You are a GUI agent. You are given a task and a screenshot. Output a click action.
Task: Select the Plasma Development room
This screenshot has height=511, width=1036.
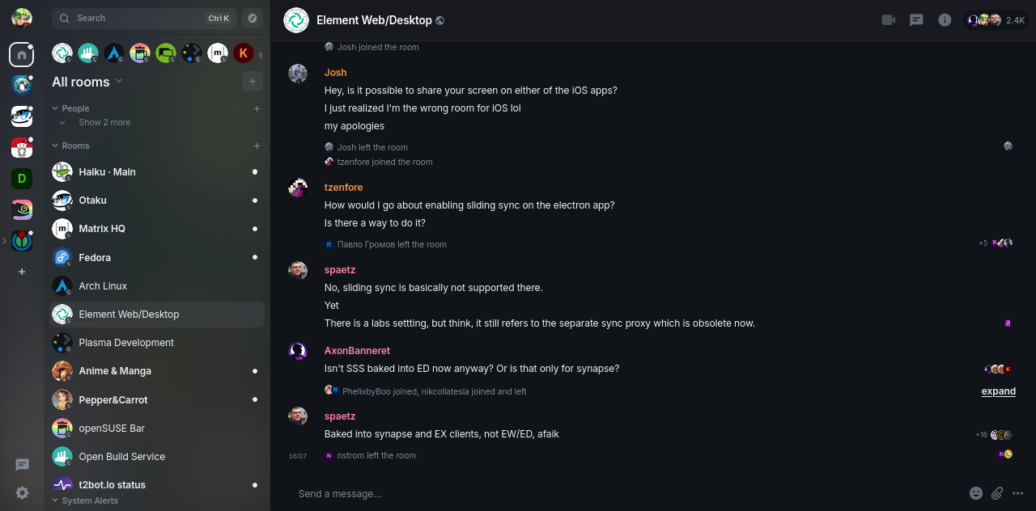126,343
